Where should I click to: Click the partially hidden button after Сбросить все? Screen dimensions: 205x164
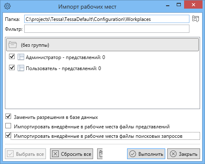[x=100, y=154]
